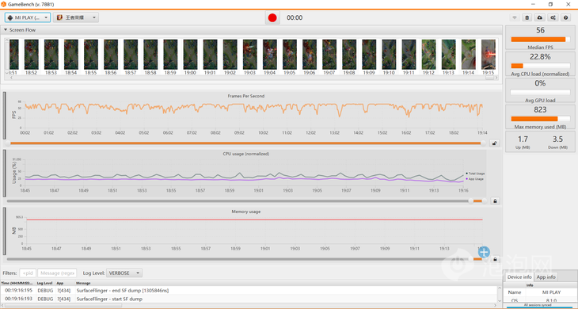
Task: Select the 19:05 screen flow thumbnail
Action: (x=290, y=55)
